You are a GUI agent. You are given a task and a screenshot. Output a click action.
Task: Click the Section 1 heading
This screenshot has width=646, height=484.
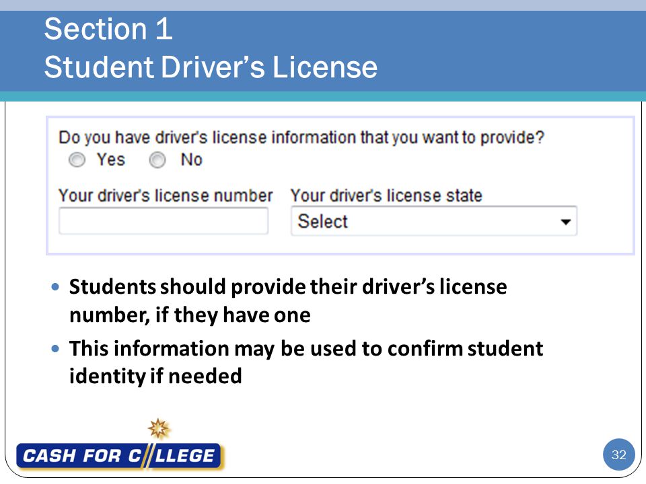click(108, 29)
